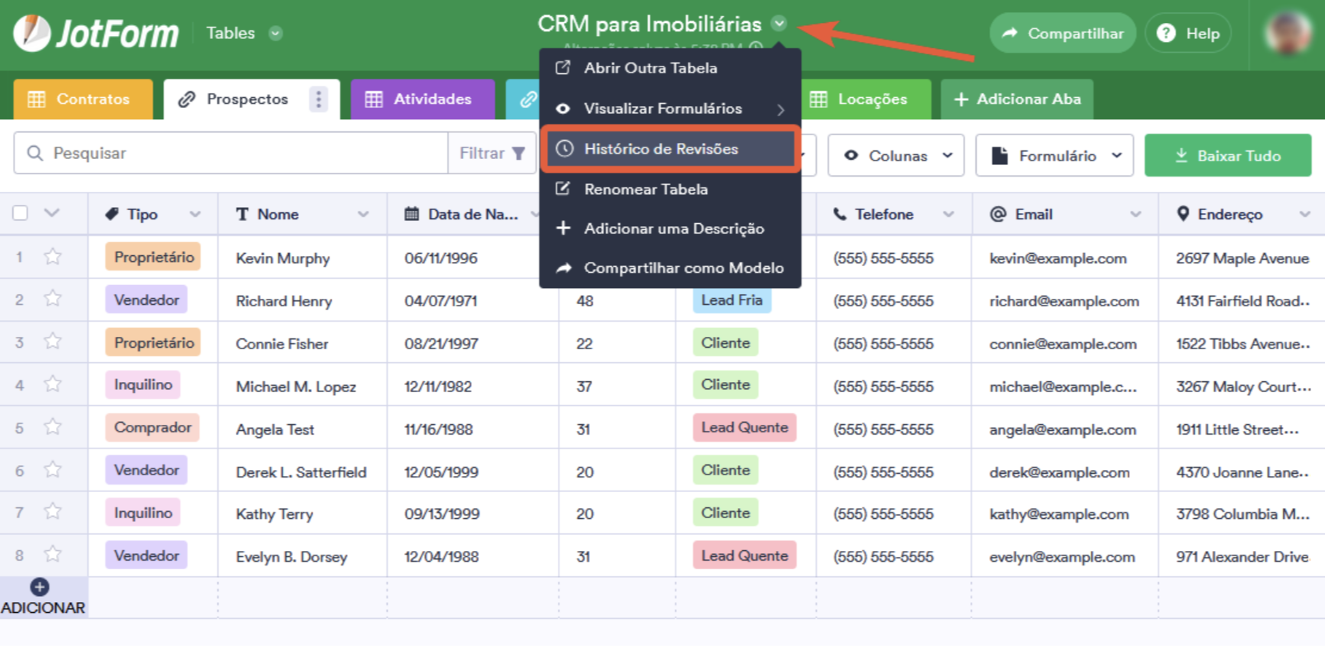
Task: Open the Formulário dropdown
Action: (x=1055, y=155)
